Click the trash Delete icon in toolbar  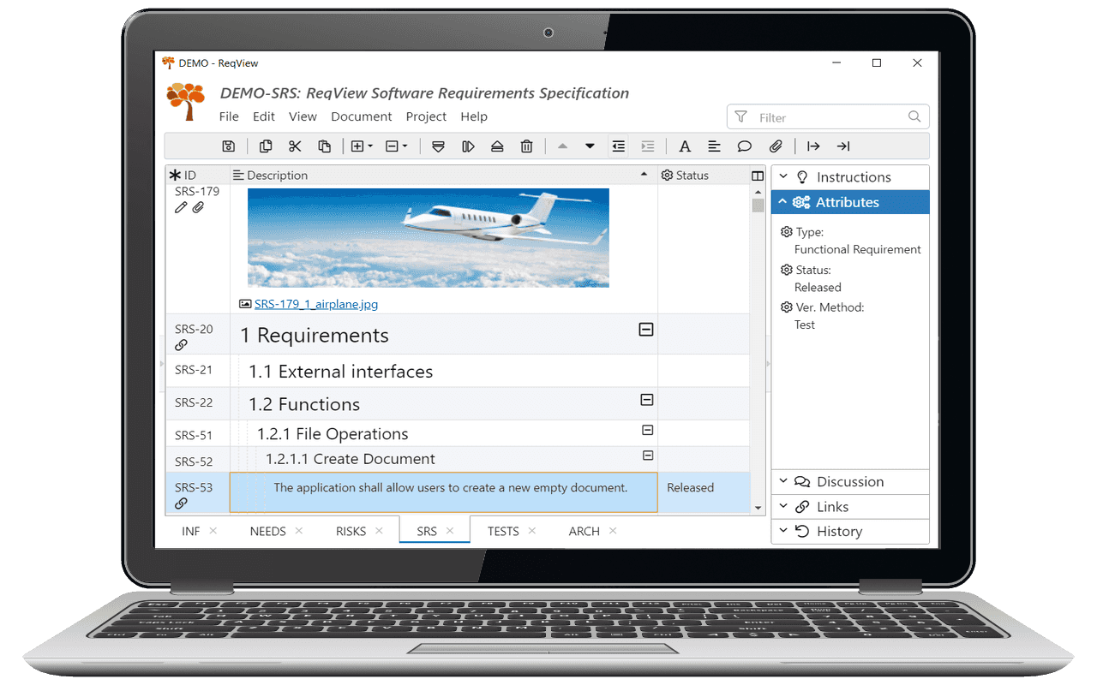(527, 146)
